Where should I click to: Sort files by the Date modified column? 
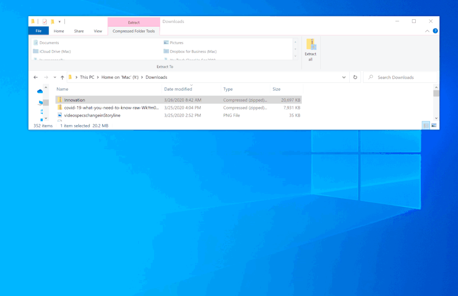[178, 89]
